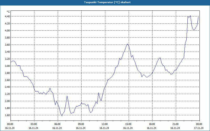Select the 4,20 y-axis label

click(x=7, y=24)
